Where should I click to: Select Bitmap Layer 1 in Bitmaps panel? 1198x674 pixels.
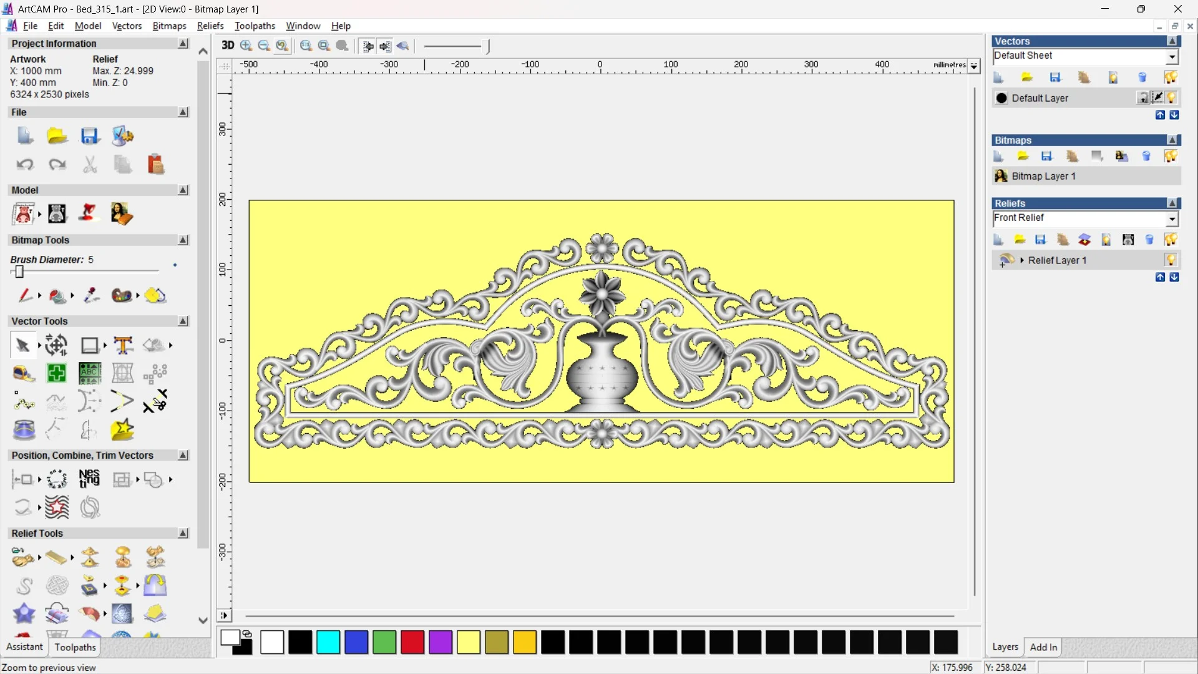click(1043, 176)
